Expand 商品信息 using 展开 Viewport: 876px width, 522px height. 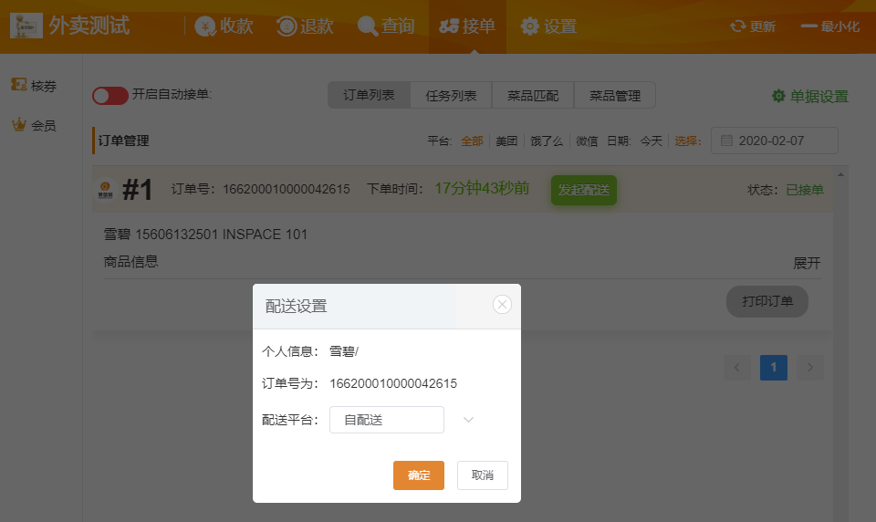pos(807,263)
